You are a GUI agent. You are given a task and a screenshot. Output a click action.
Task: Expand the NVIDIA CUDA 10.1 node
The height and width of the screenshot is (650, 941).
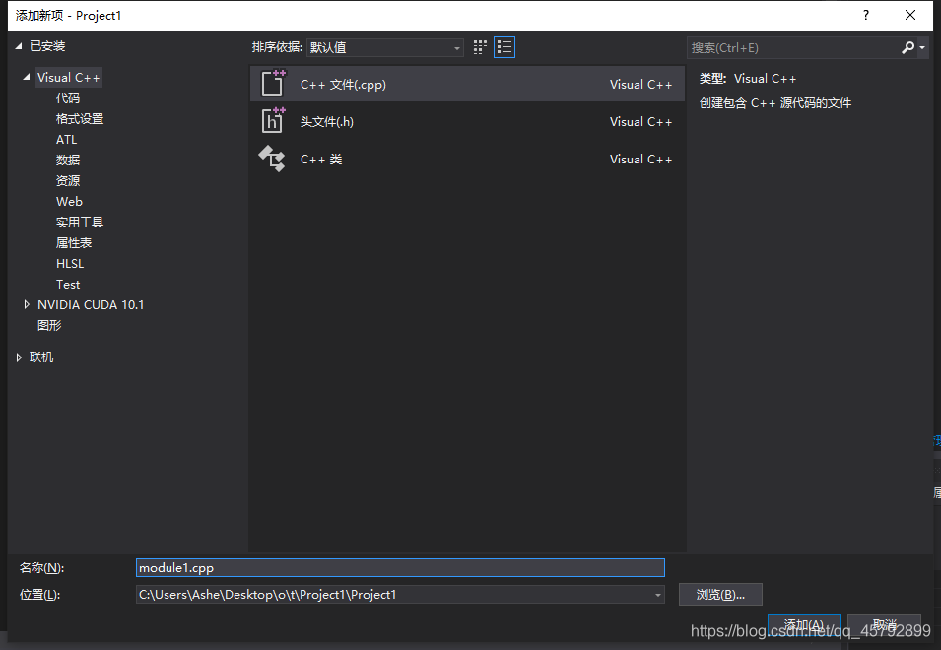pos(27,304)
